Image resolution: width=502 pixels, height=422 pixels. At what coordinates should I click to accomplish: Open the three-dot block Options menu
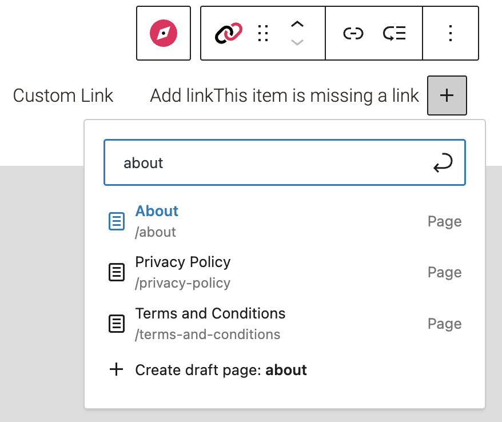(451, 33)
